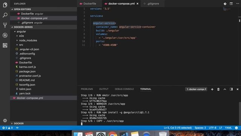Split the editor with split icon
Viewport: 241px width, 136px height.
pyautogui.click(x=231, y=4)
